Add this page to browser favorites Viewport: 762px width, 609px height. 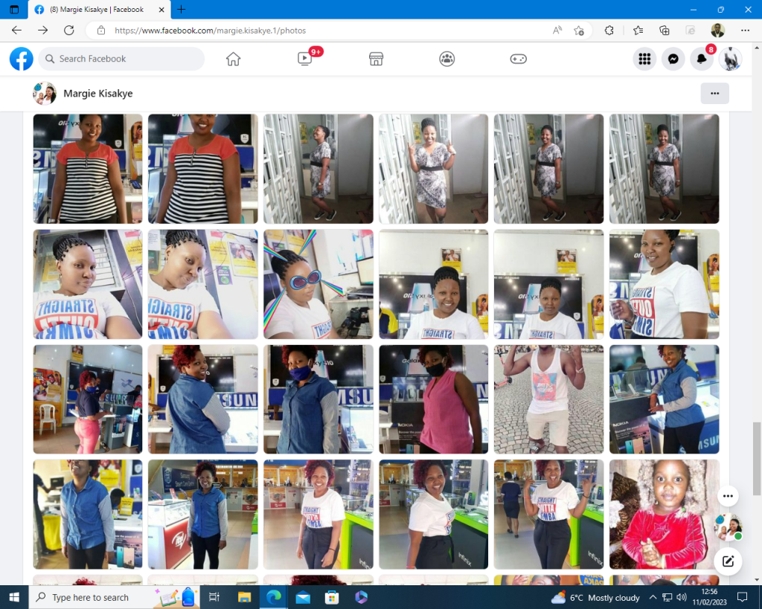click(579, 30)
